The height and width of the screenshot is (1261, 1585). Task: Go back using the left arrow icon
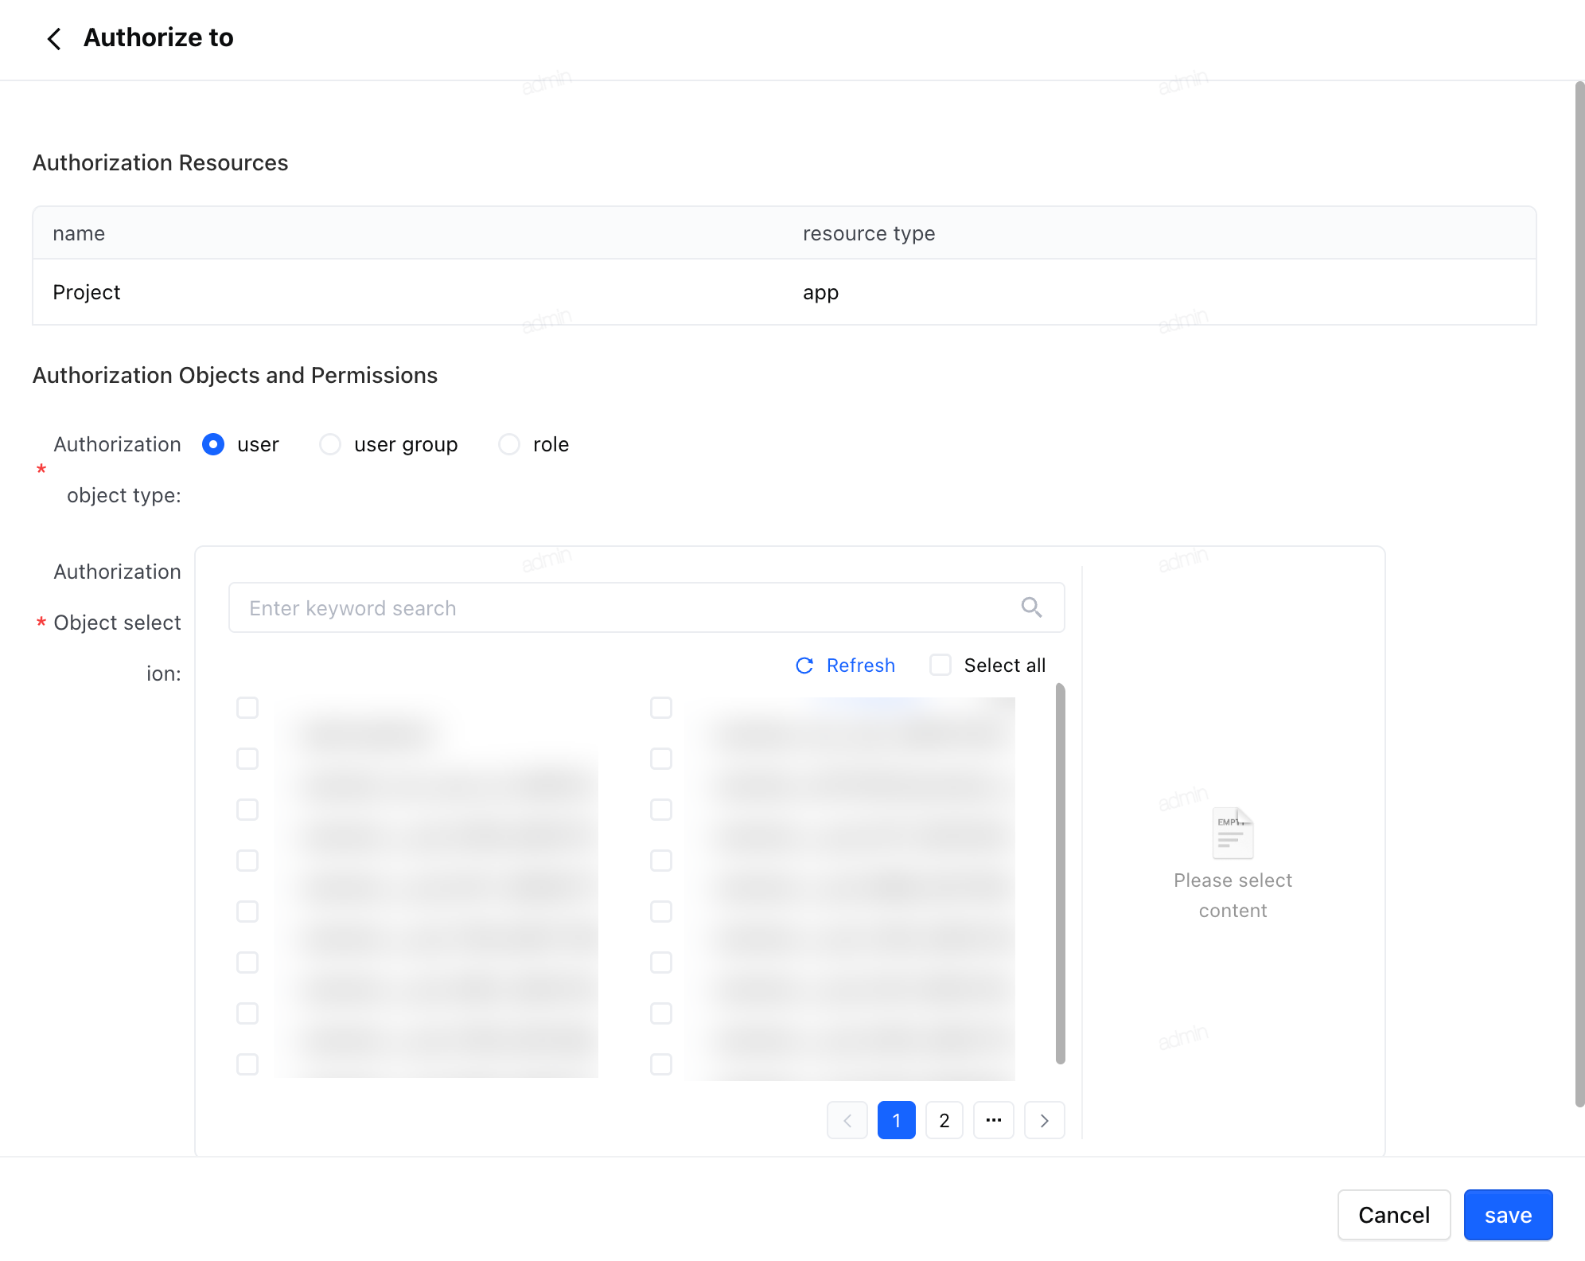(54, 38)
